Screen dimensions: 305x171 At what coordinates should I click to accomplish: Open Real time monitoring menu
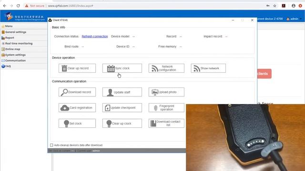coord(19,43)
